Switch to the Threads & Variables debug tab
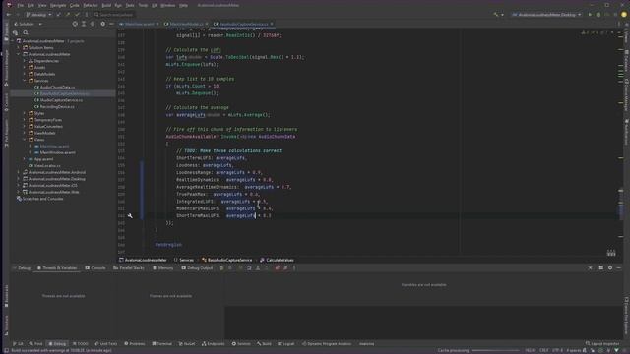630x354 pixels. tap(57, 267)
